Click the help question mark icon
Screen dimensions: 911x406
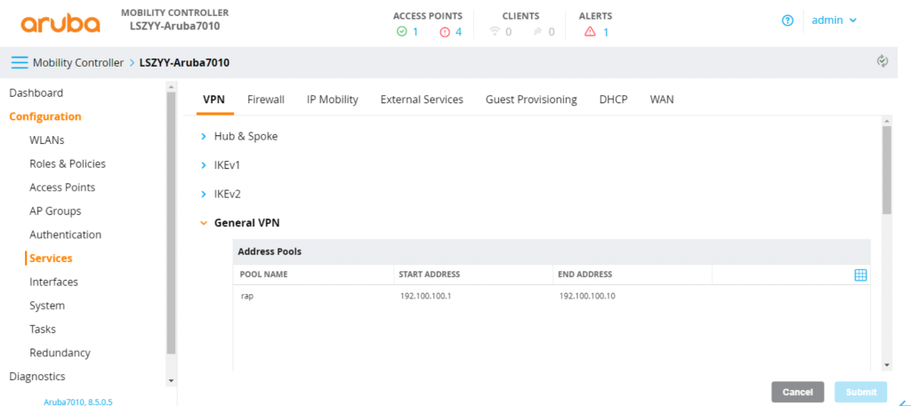click(x=788, y=21)
